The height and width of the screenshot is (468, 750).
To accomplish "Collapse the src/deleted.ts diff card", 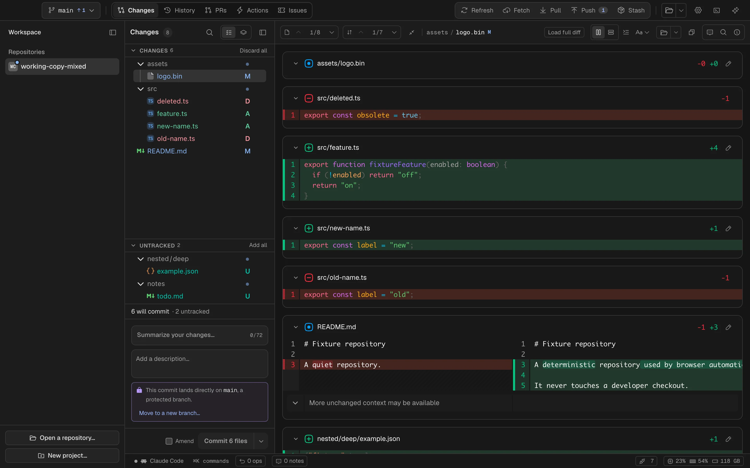I will (296, 98).
